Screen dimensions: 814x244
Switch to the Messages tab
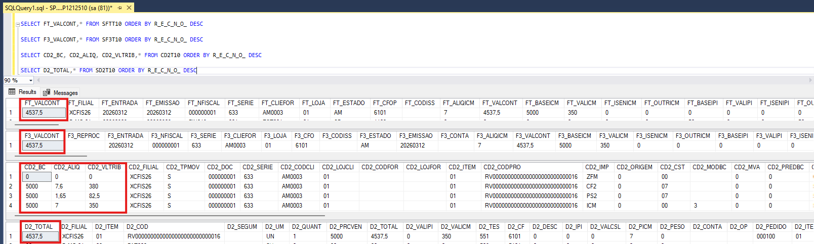click(x=61, y=92)
